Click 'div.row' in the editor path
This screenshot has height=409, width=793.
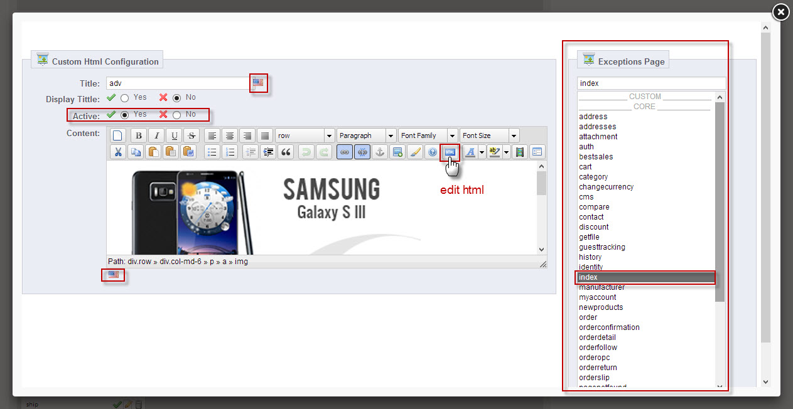pyautogui.click(x=139, y=262)
